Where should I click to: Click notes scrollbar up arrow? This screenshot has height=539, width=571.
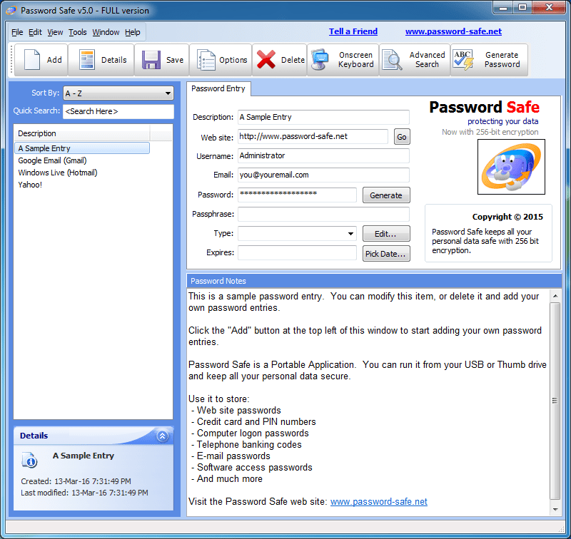[x=555, y=296]
